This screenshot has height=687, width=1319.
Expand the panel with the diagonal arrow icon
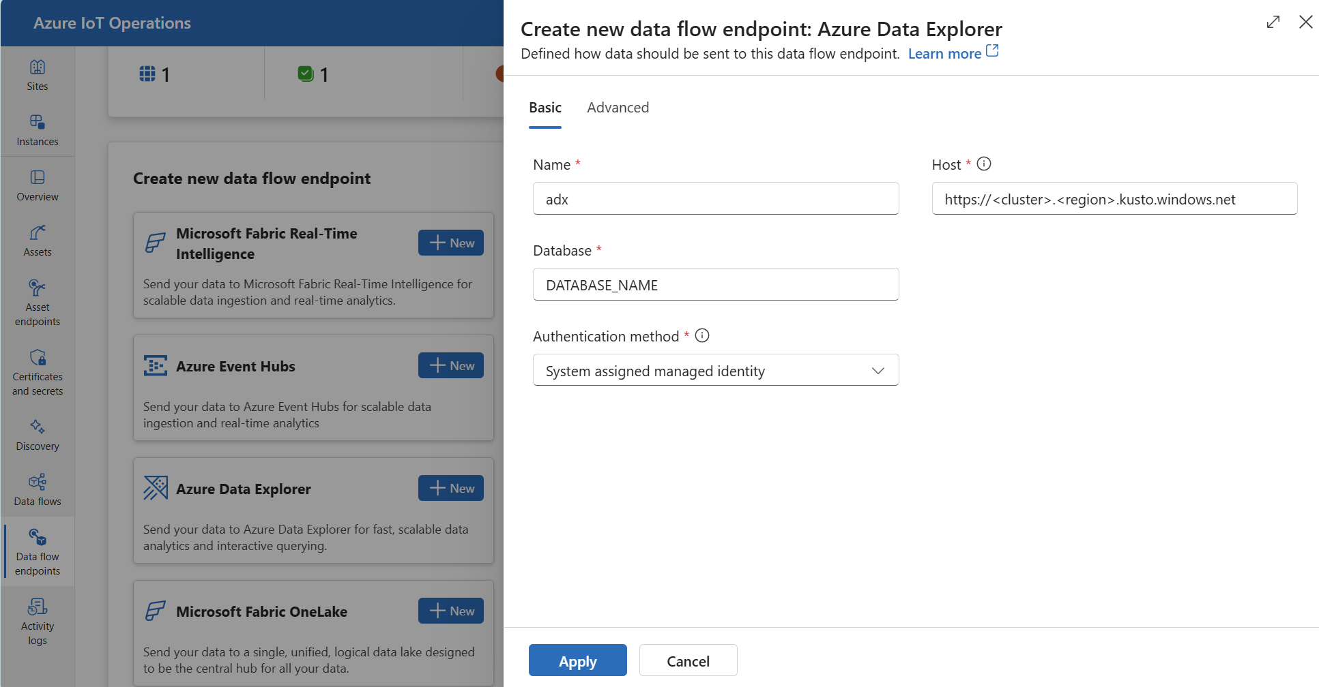[x=1273, y=21]
